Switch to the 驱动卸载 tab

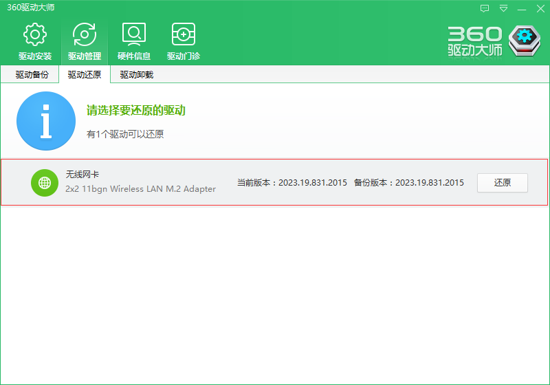tap(136, 75)
